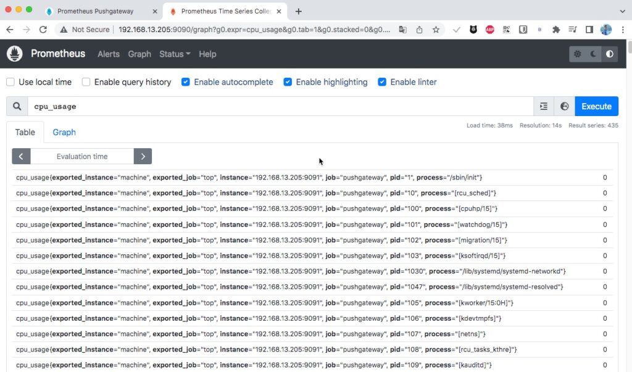Open the extensions puzzle icon

coord(556,30)
